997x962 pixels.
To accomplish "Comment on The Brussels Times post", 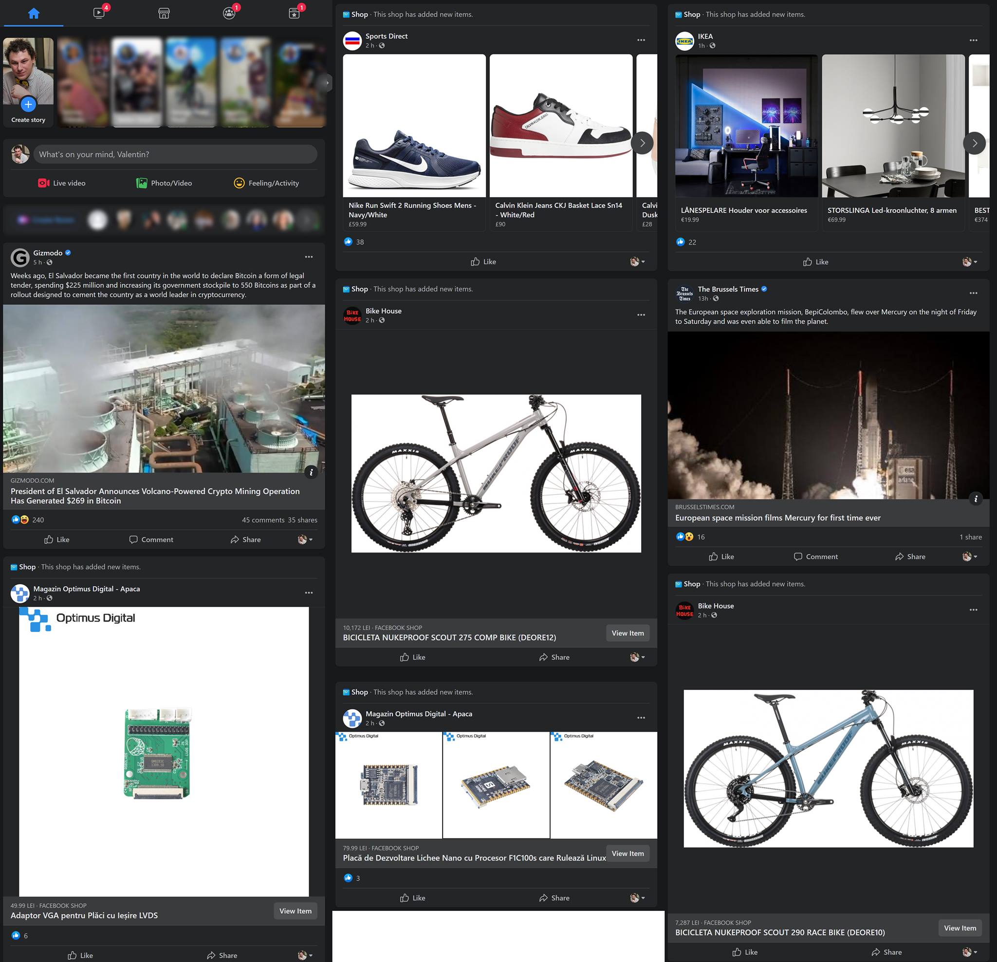I will 816,556.
